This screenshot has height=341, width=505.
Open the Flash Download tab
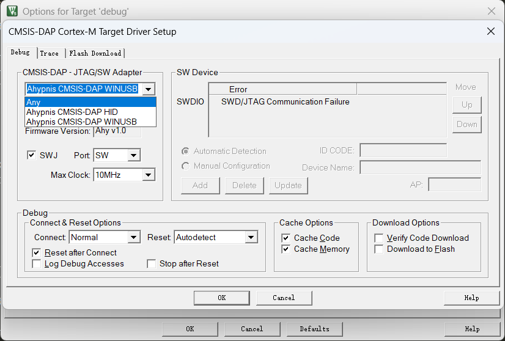point(95,53)
